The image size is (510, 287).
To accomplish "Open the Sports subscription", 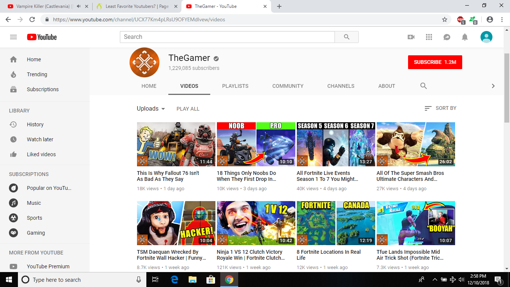I will tap(45, 218).
